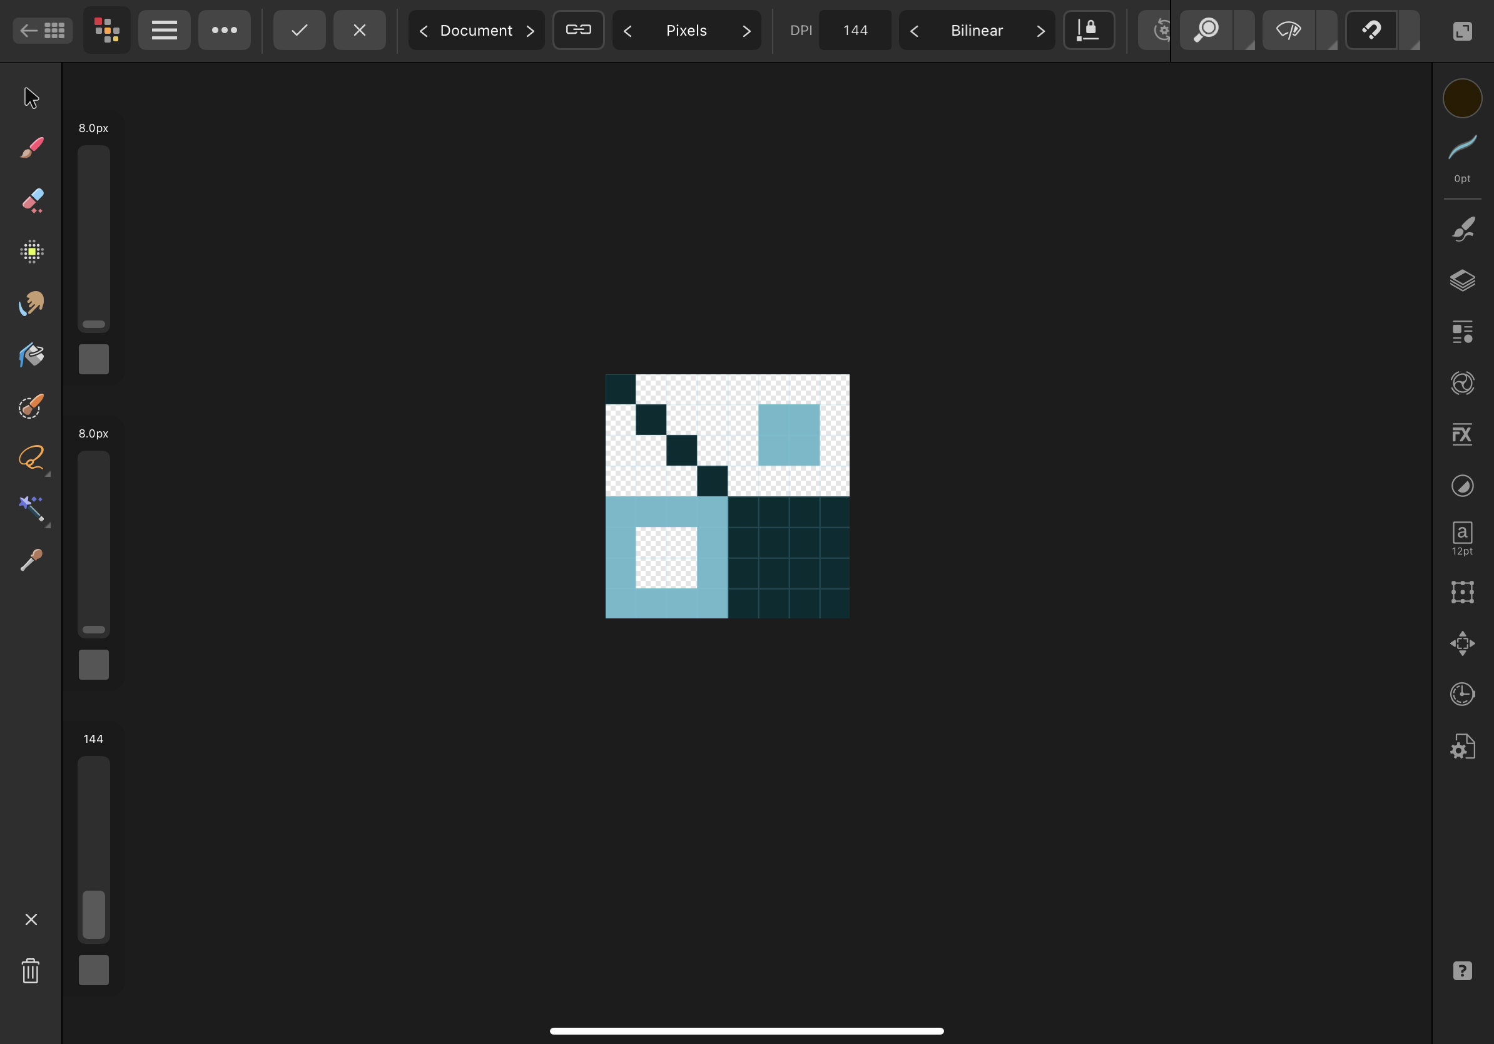The height and width of the screenshot is (1044, 1494).
Task: Apply changes with the checkmark button
Action: pyautogui.click(x=299, y=30)
